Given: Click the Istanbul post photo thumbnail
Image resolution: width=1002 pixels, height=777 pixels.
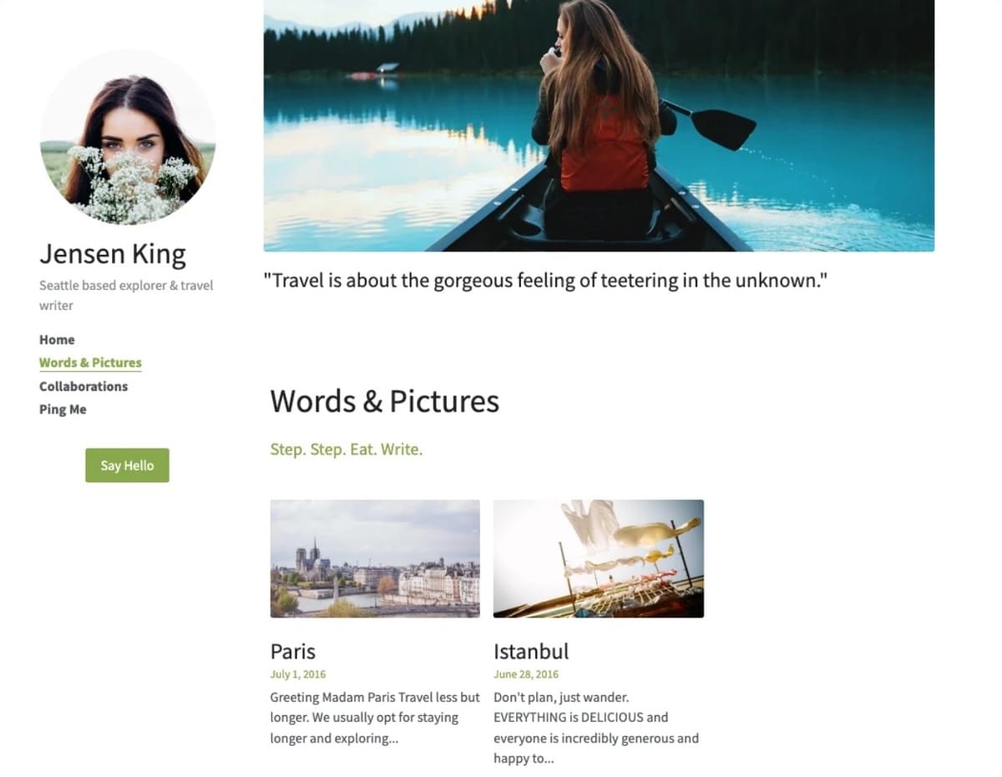Looking at the screenshot, I should (598, 557).
